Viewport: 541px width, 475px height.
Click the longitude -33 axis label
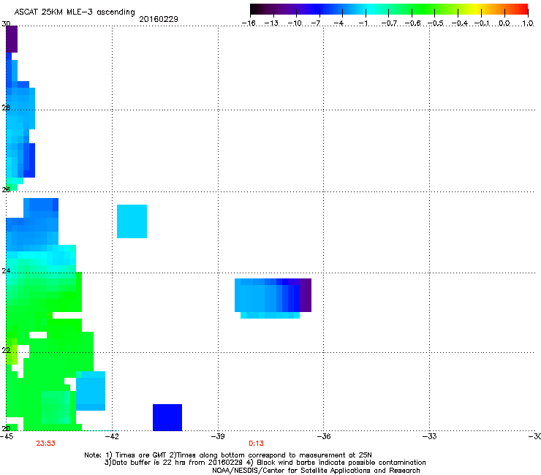pyautogui.click(x=429, y=436)
